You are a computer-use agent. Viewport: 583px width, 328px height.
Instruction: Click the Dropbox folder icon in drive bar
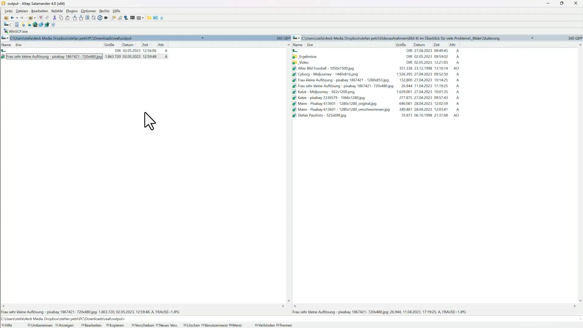pos(23,25)
